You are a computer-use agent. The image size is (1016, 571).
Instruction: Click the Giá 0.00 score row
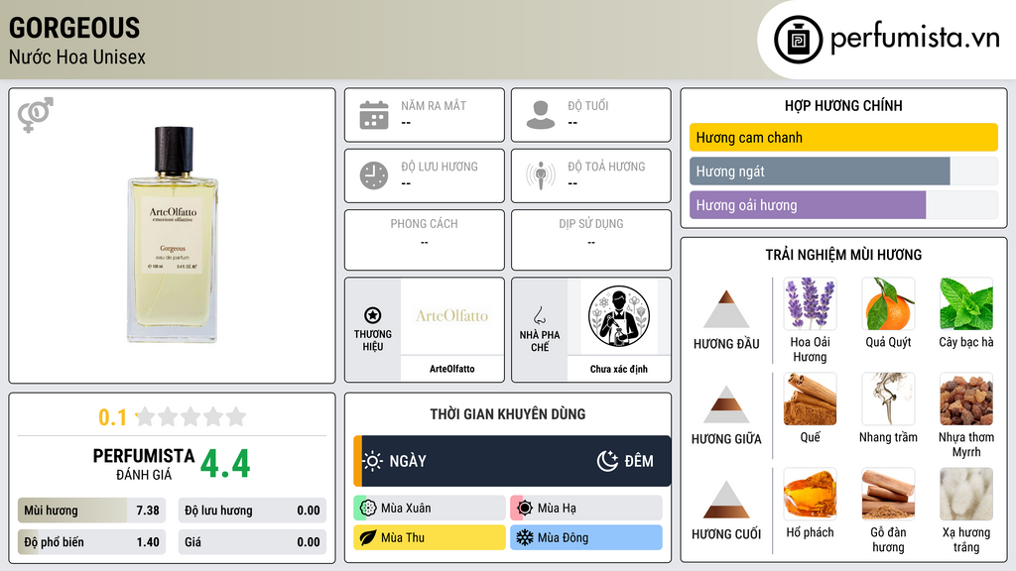252,542
